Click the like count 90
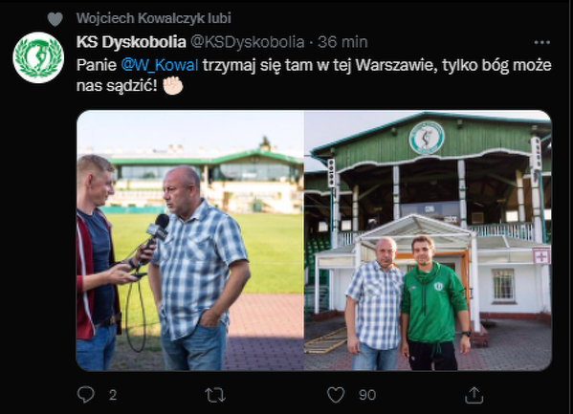Image resolution: width=573 pixels, height=414 pixels. (x=367, y=395)
